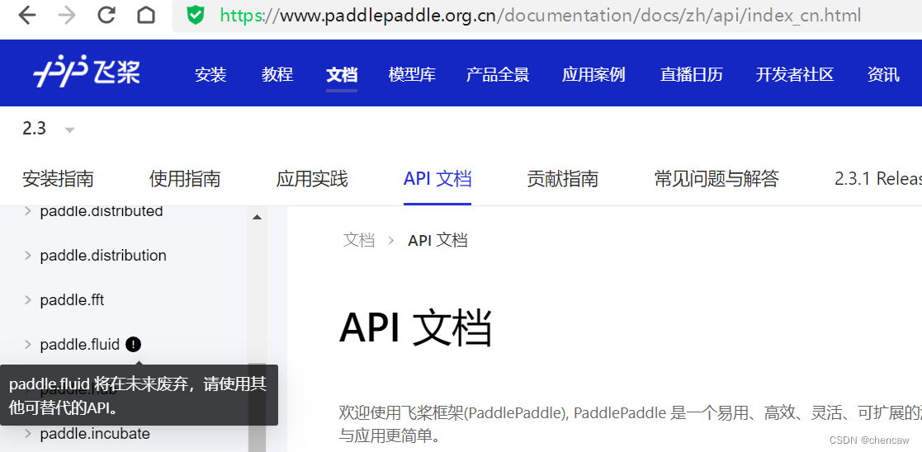Switch to the 应用实践 tab
The image size is (922, 452).
[312, 179]
